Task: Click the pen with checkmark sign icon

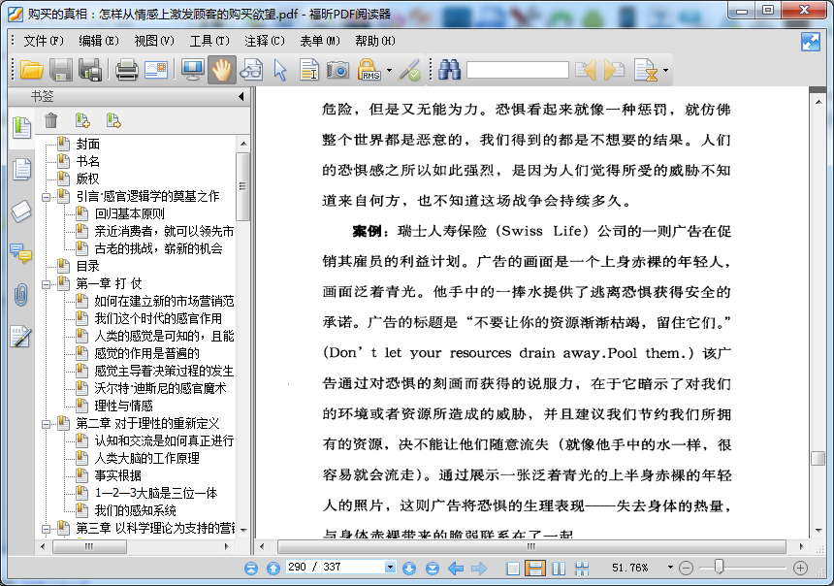Action: [x=410, y=70]
